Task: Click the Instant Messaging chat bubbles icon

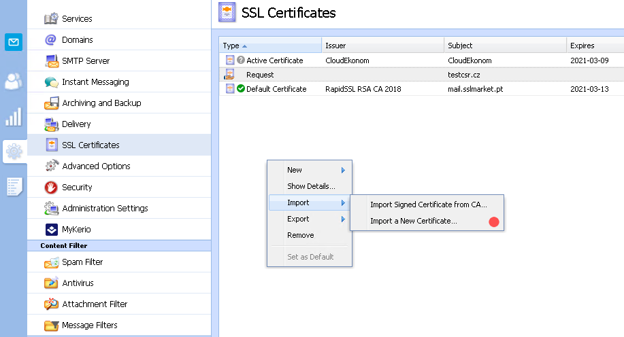Action: pos(51,82)
